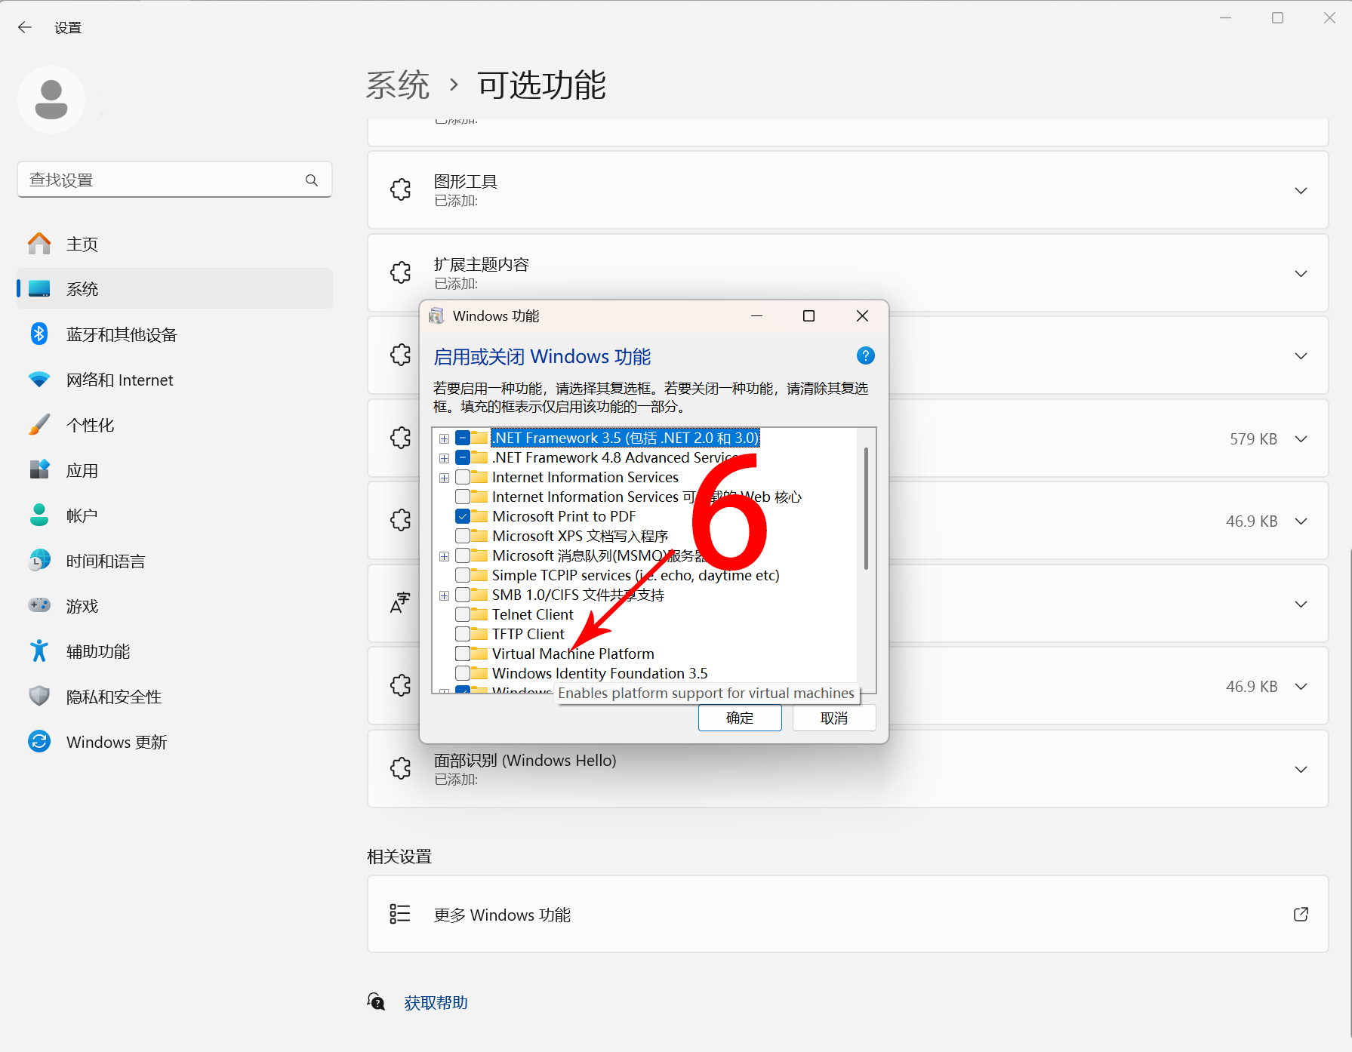The image size is (1352, 1052).
Task: Open 隐私和安全性 settings page
Action: 174,697
